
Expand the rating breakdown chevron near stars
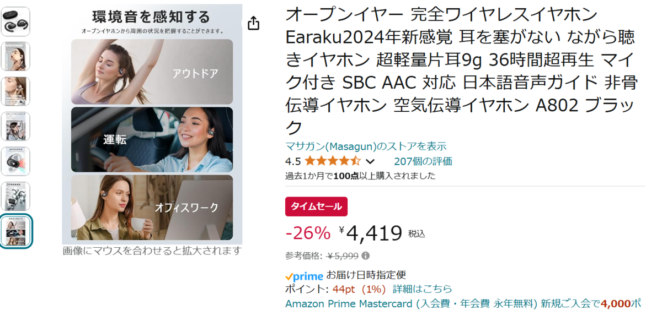click(x=370, y=162)
